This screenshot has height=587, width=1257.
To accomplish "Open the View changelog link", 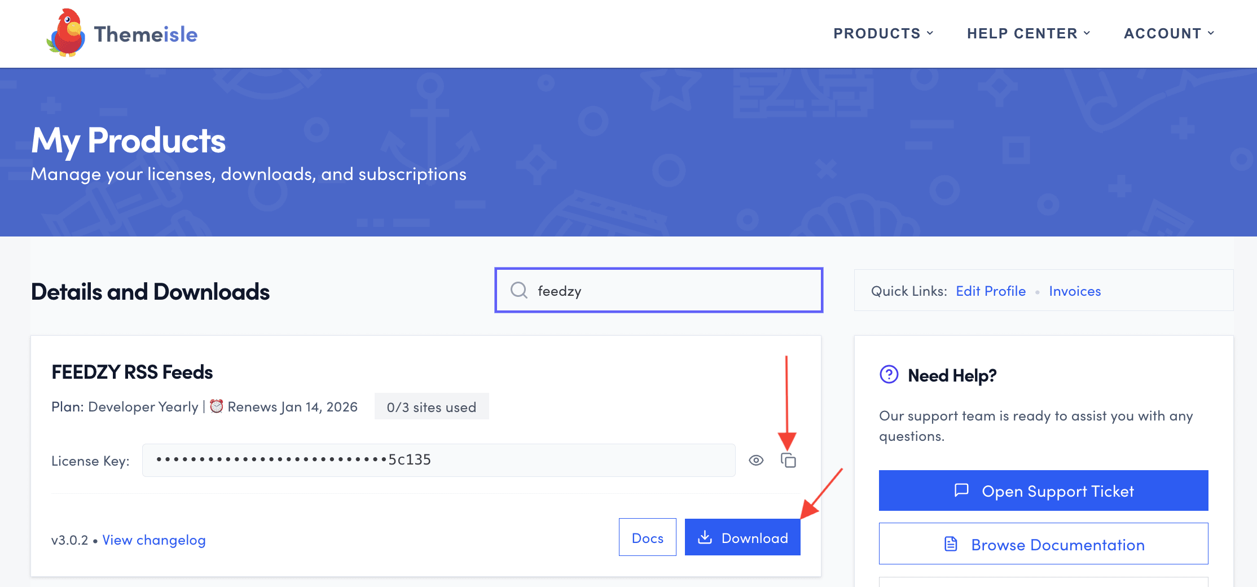I will coord(153,540).
